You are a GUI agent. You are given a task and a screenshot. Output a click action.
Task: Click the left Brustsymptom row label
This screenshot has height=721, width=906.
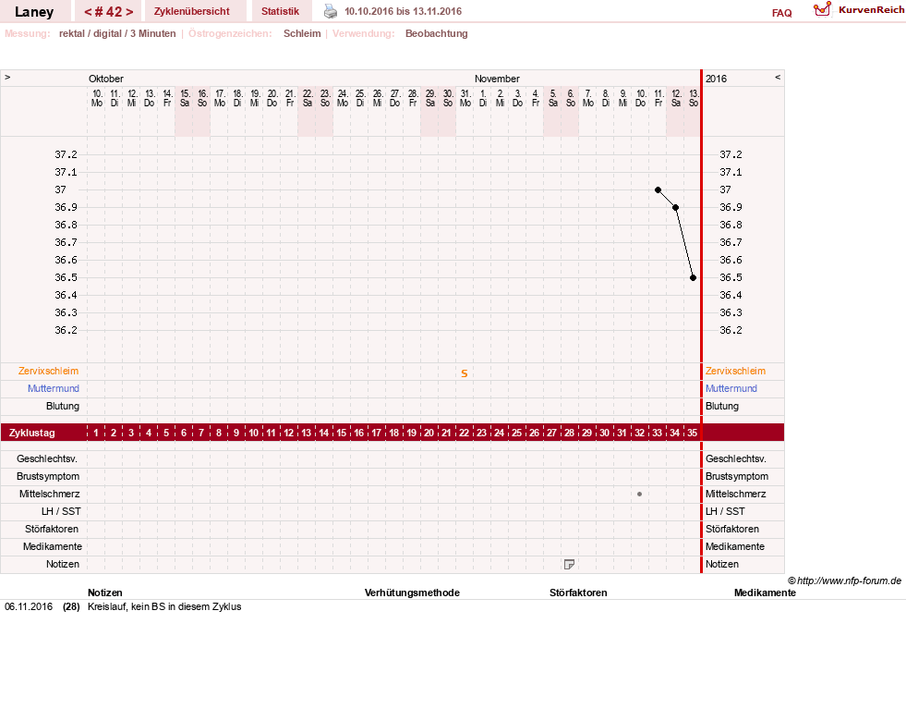(48, 476)
